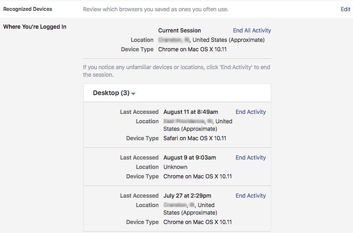Click the Recognized Devices description text

coord(155,9)
